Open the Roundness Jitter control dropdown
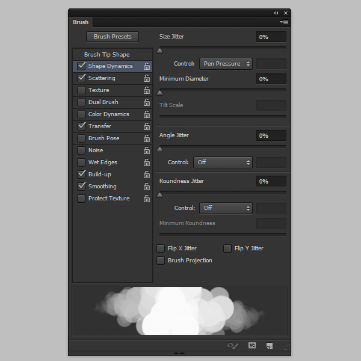361x361 pixels. click(225, 208)
